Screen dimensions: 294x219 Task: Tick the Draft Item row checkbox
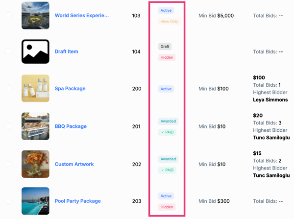(x=8, y=51)
